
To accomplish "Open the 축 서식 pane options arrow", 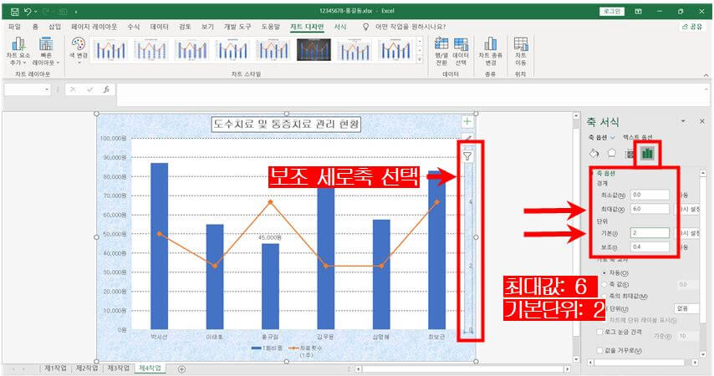I will tap(683, 121).
